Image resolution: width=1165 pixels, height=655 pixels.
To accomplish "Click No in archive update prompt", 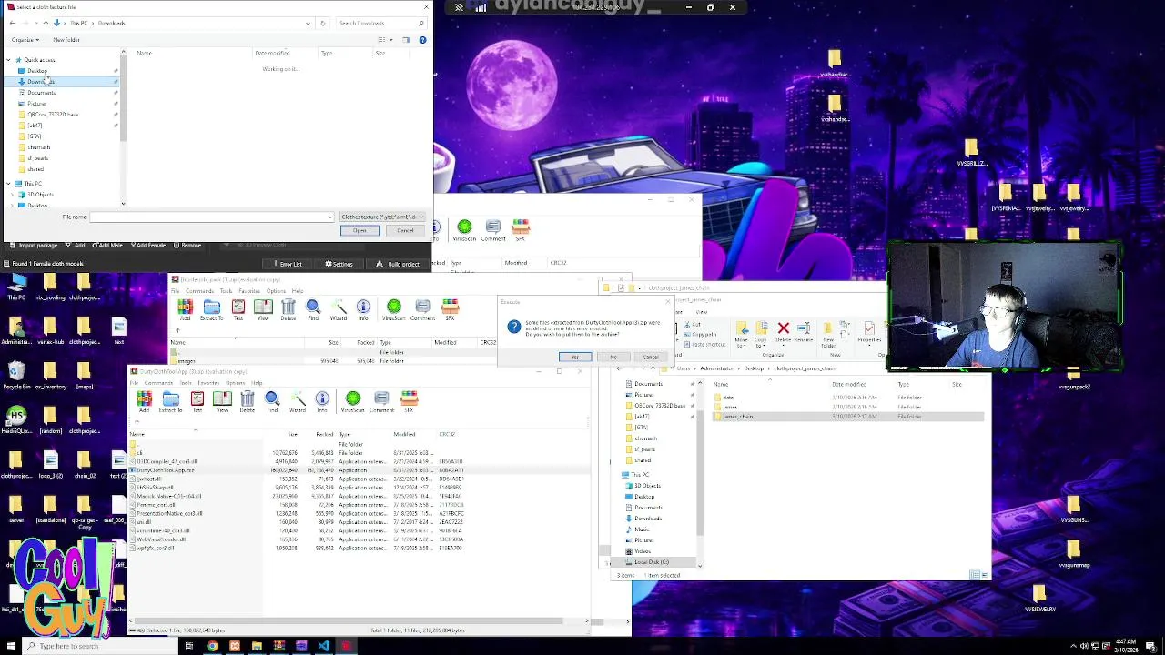I will coord(613,357).
